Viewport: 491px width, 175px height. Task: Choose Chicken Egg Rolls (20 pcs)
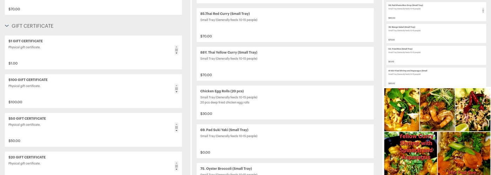(285, 102)
